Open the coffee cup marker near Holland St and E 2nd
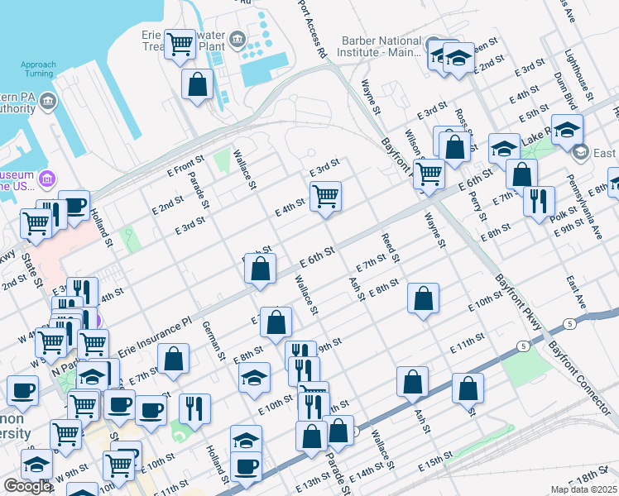The height and width of the screenshot is (496, 619). pyautogui.click(x=74, y=206)
